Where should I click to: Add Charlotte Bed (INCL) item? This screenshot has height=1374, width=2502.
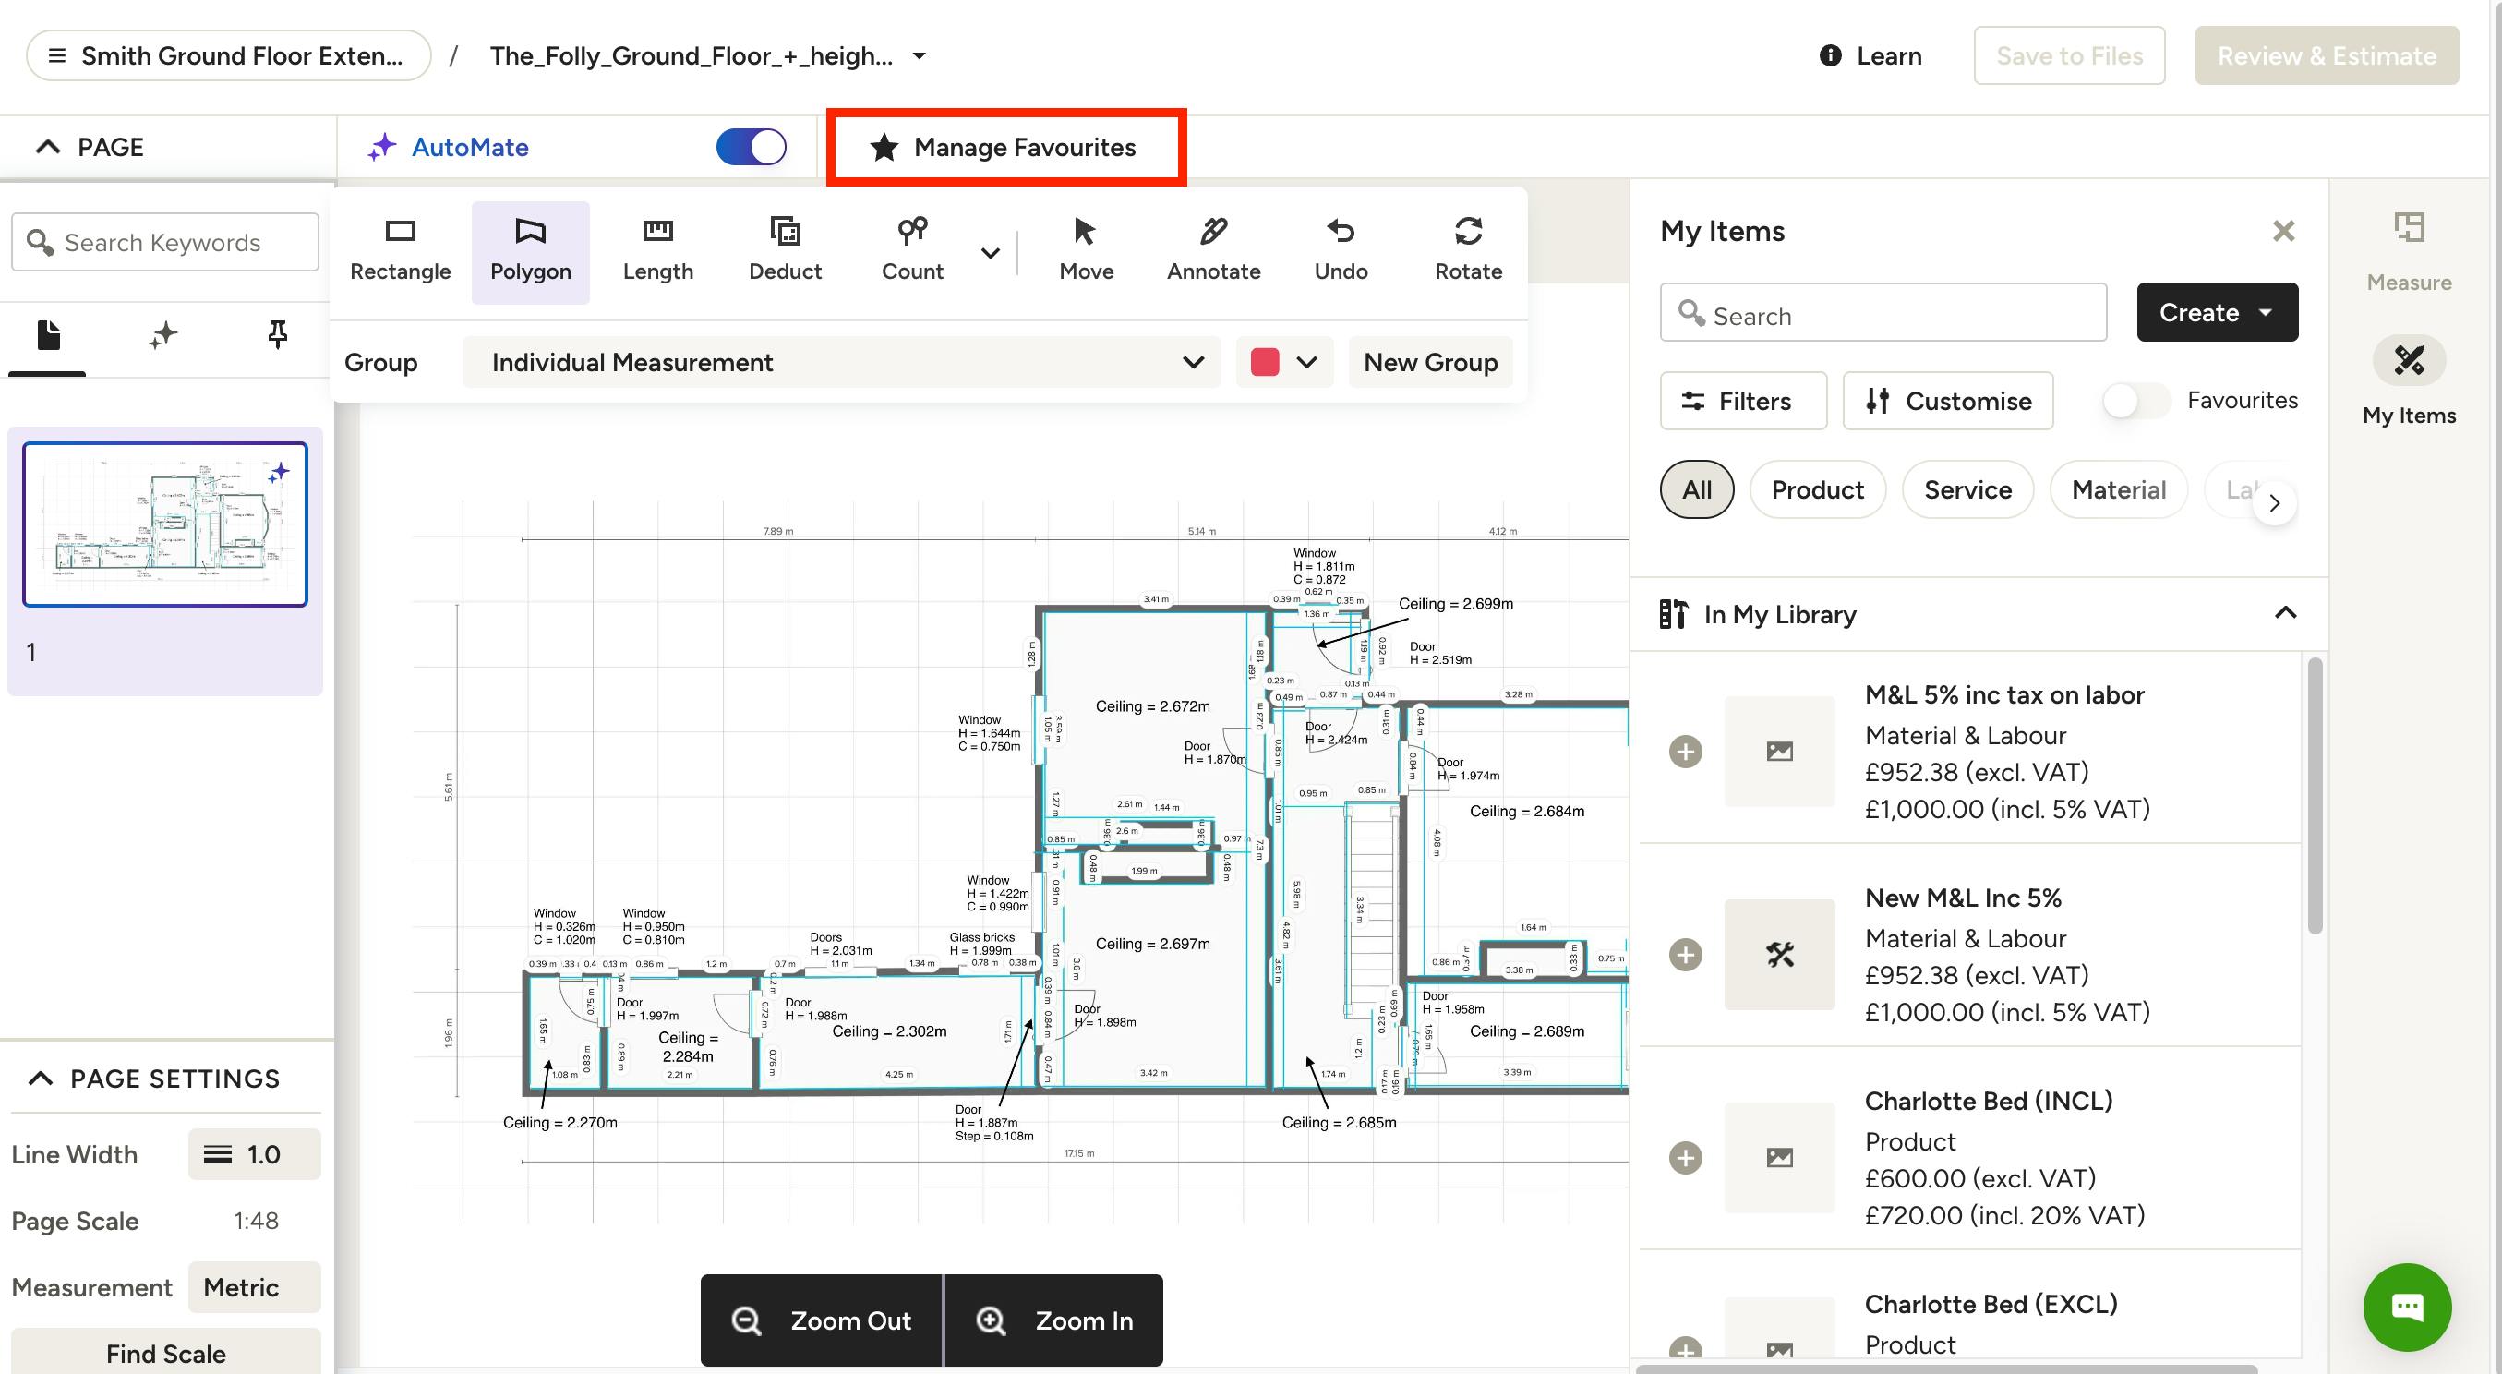[1685, 1157]
